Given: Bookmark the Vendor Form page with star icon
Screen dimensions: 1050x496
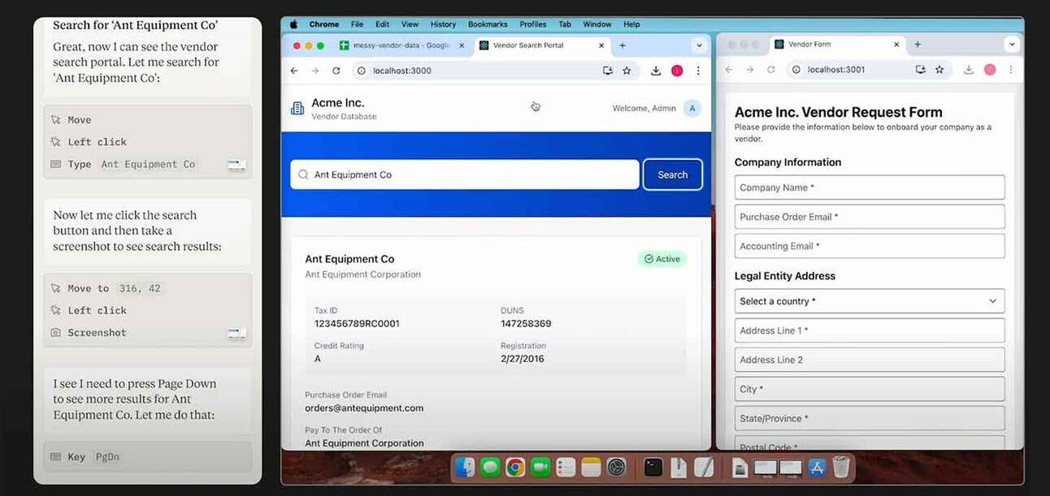Looking at the screenshot, I should coord(939,70).
